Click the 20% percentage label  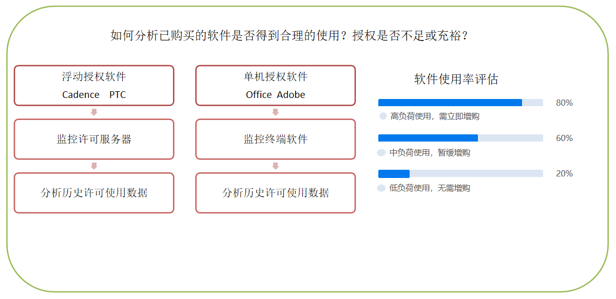tap(564, 174)
